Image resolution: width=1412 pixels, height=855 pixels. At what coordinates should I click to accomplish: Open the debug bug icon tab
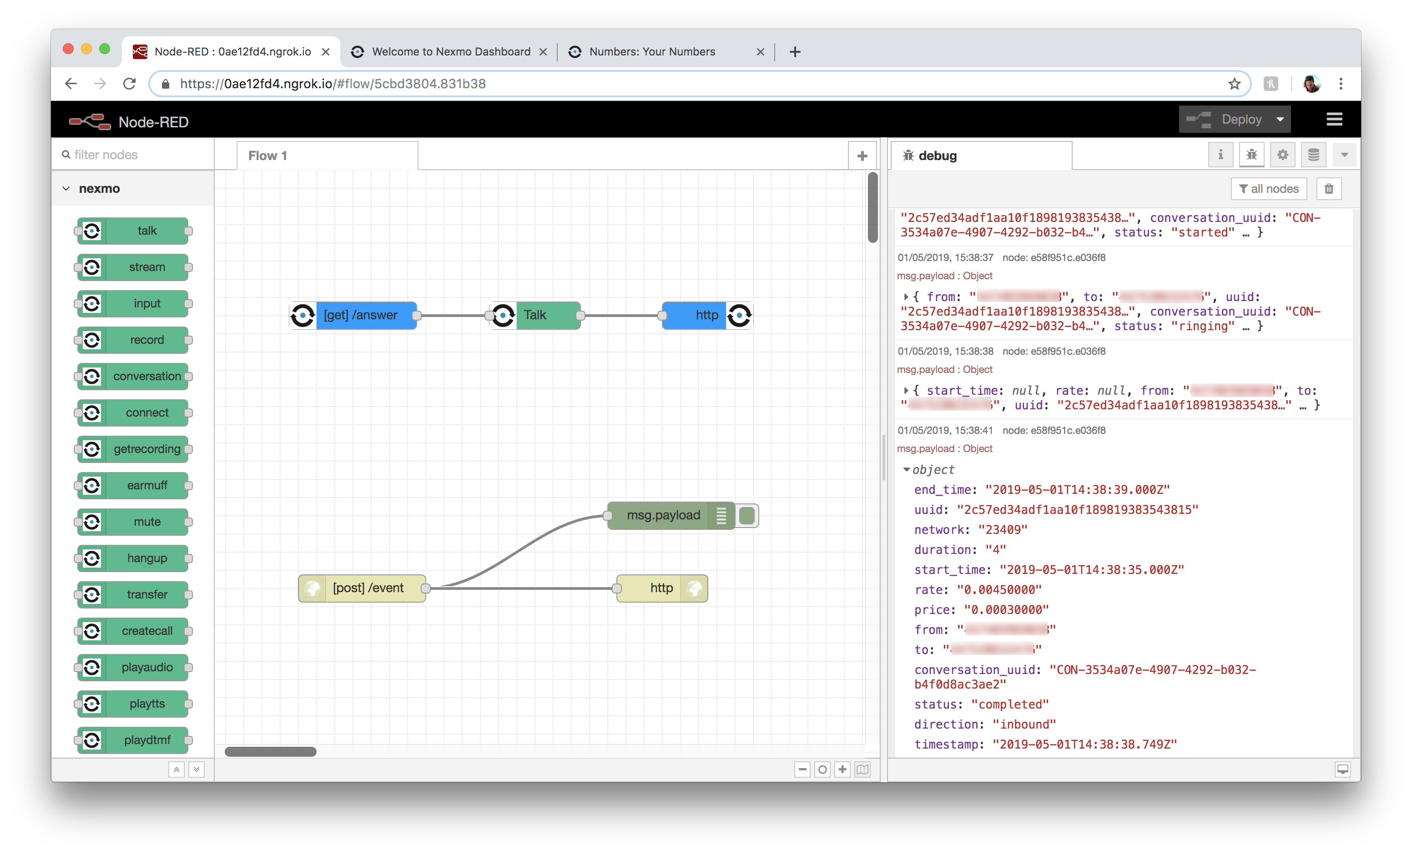coord(1251,155)
